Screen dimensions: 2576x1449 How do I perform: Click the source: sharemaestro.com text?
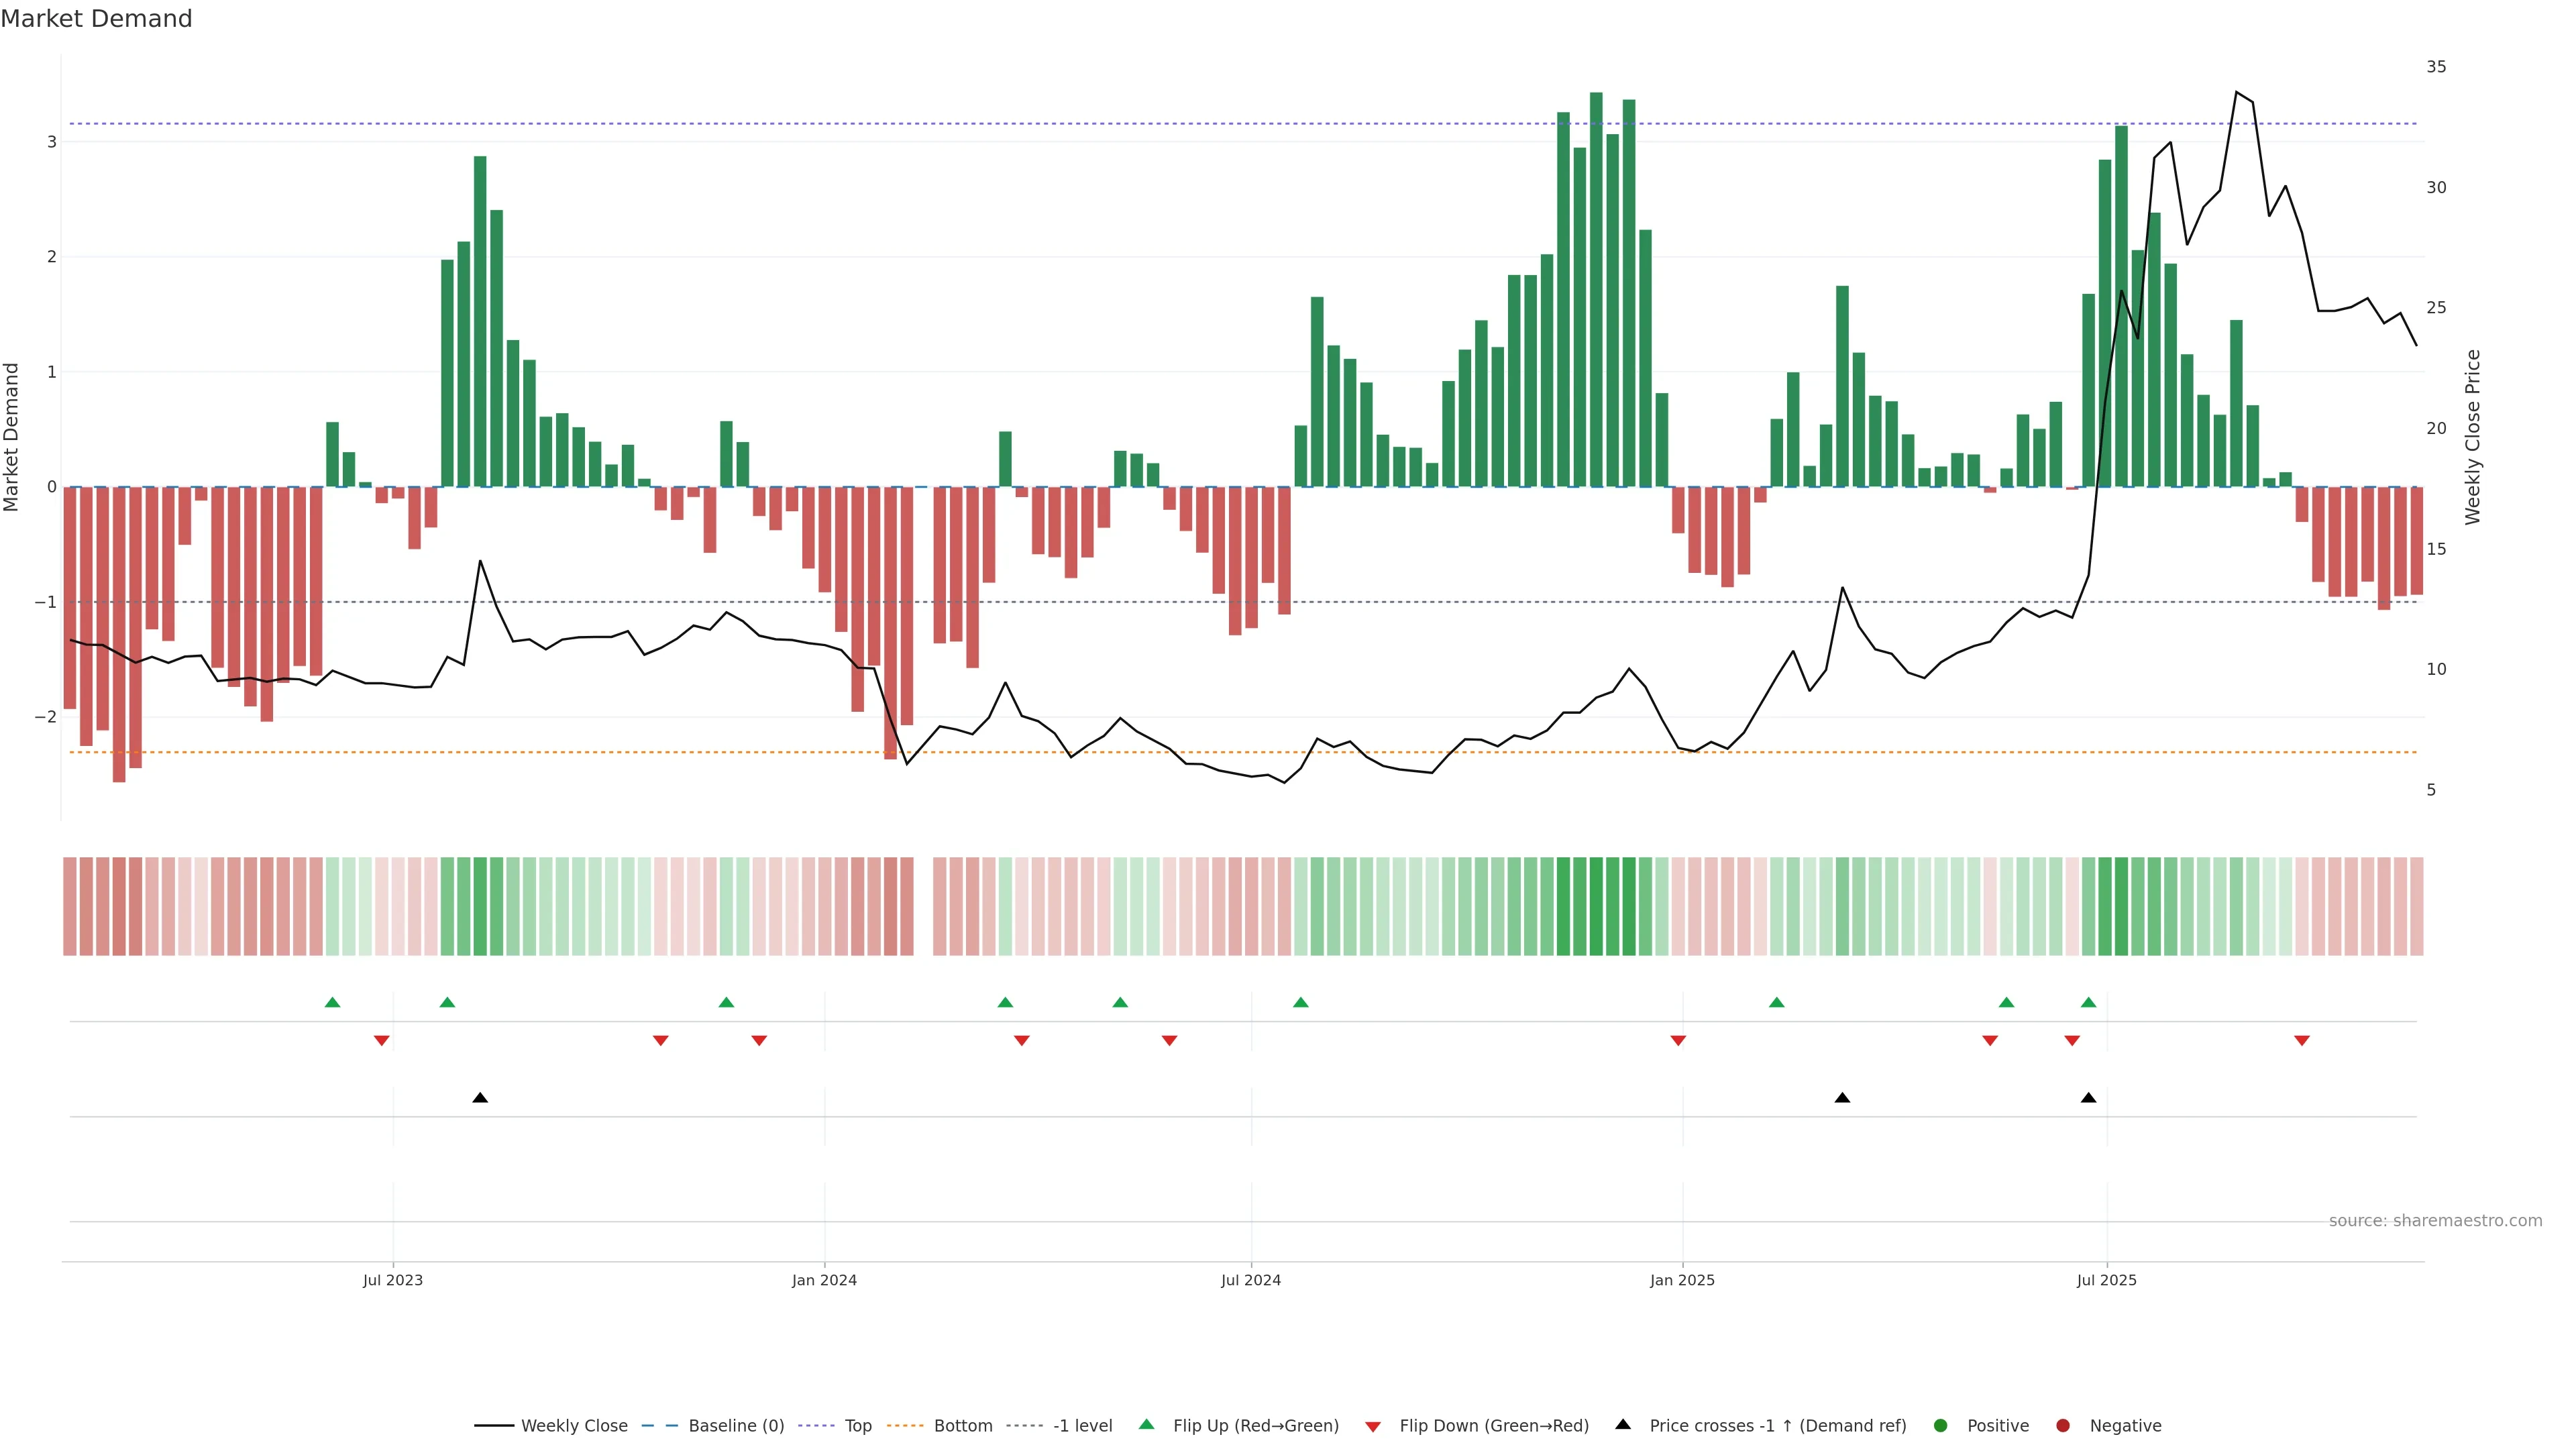(2435, 1221)
